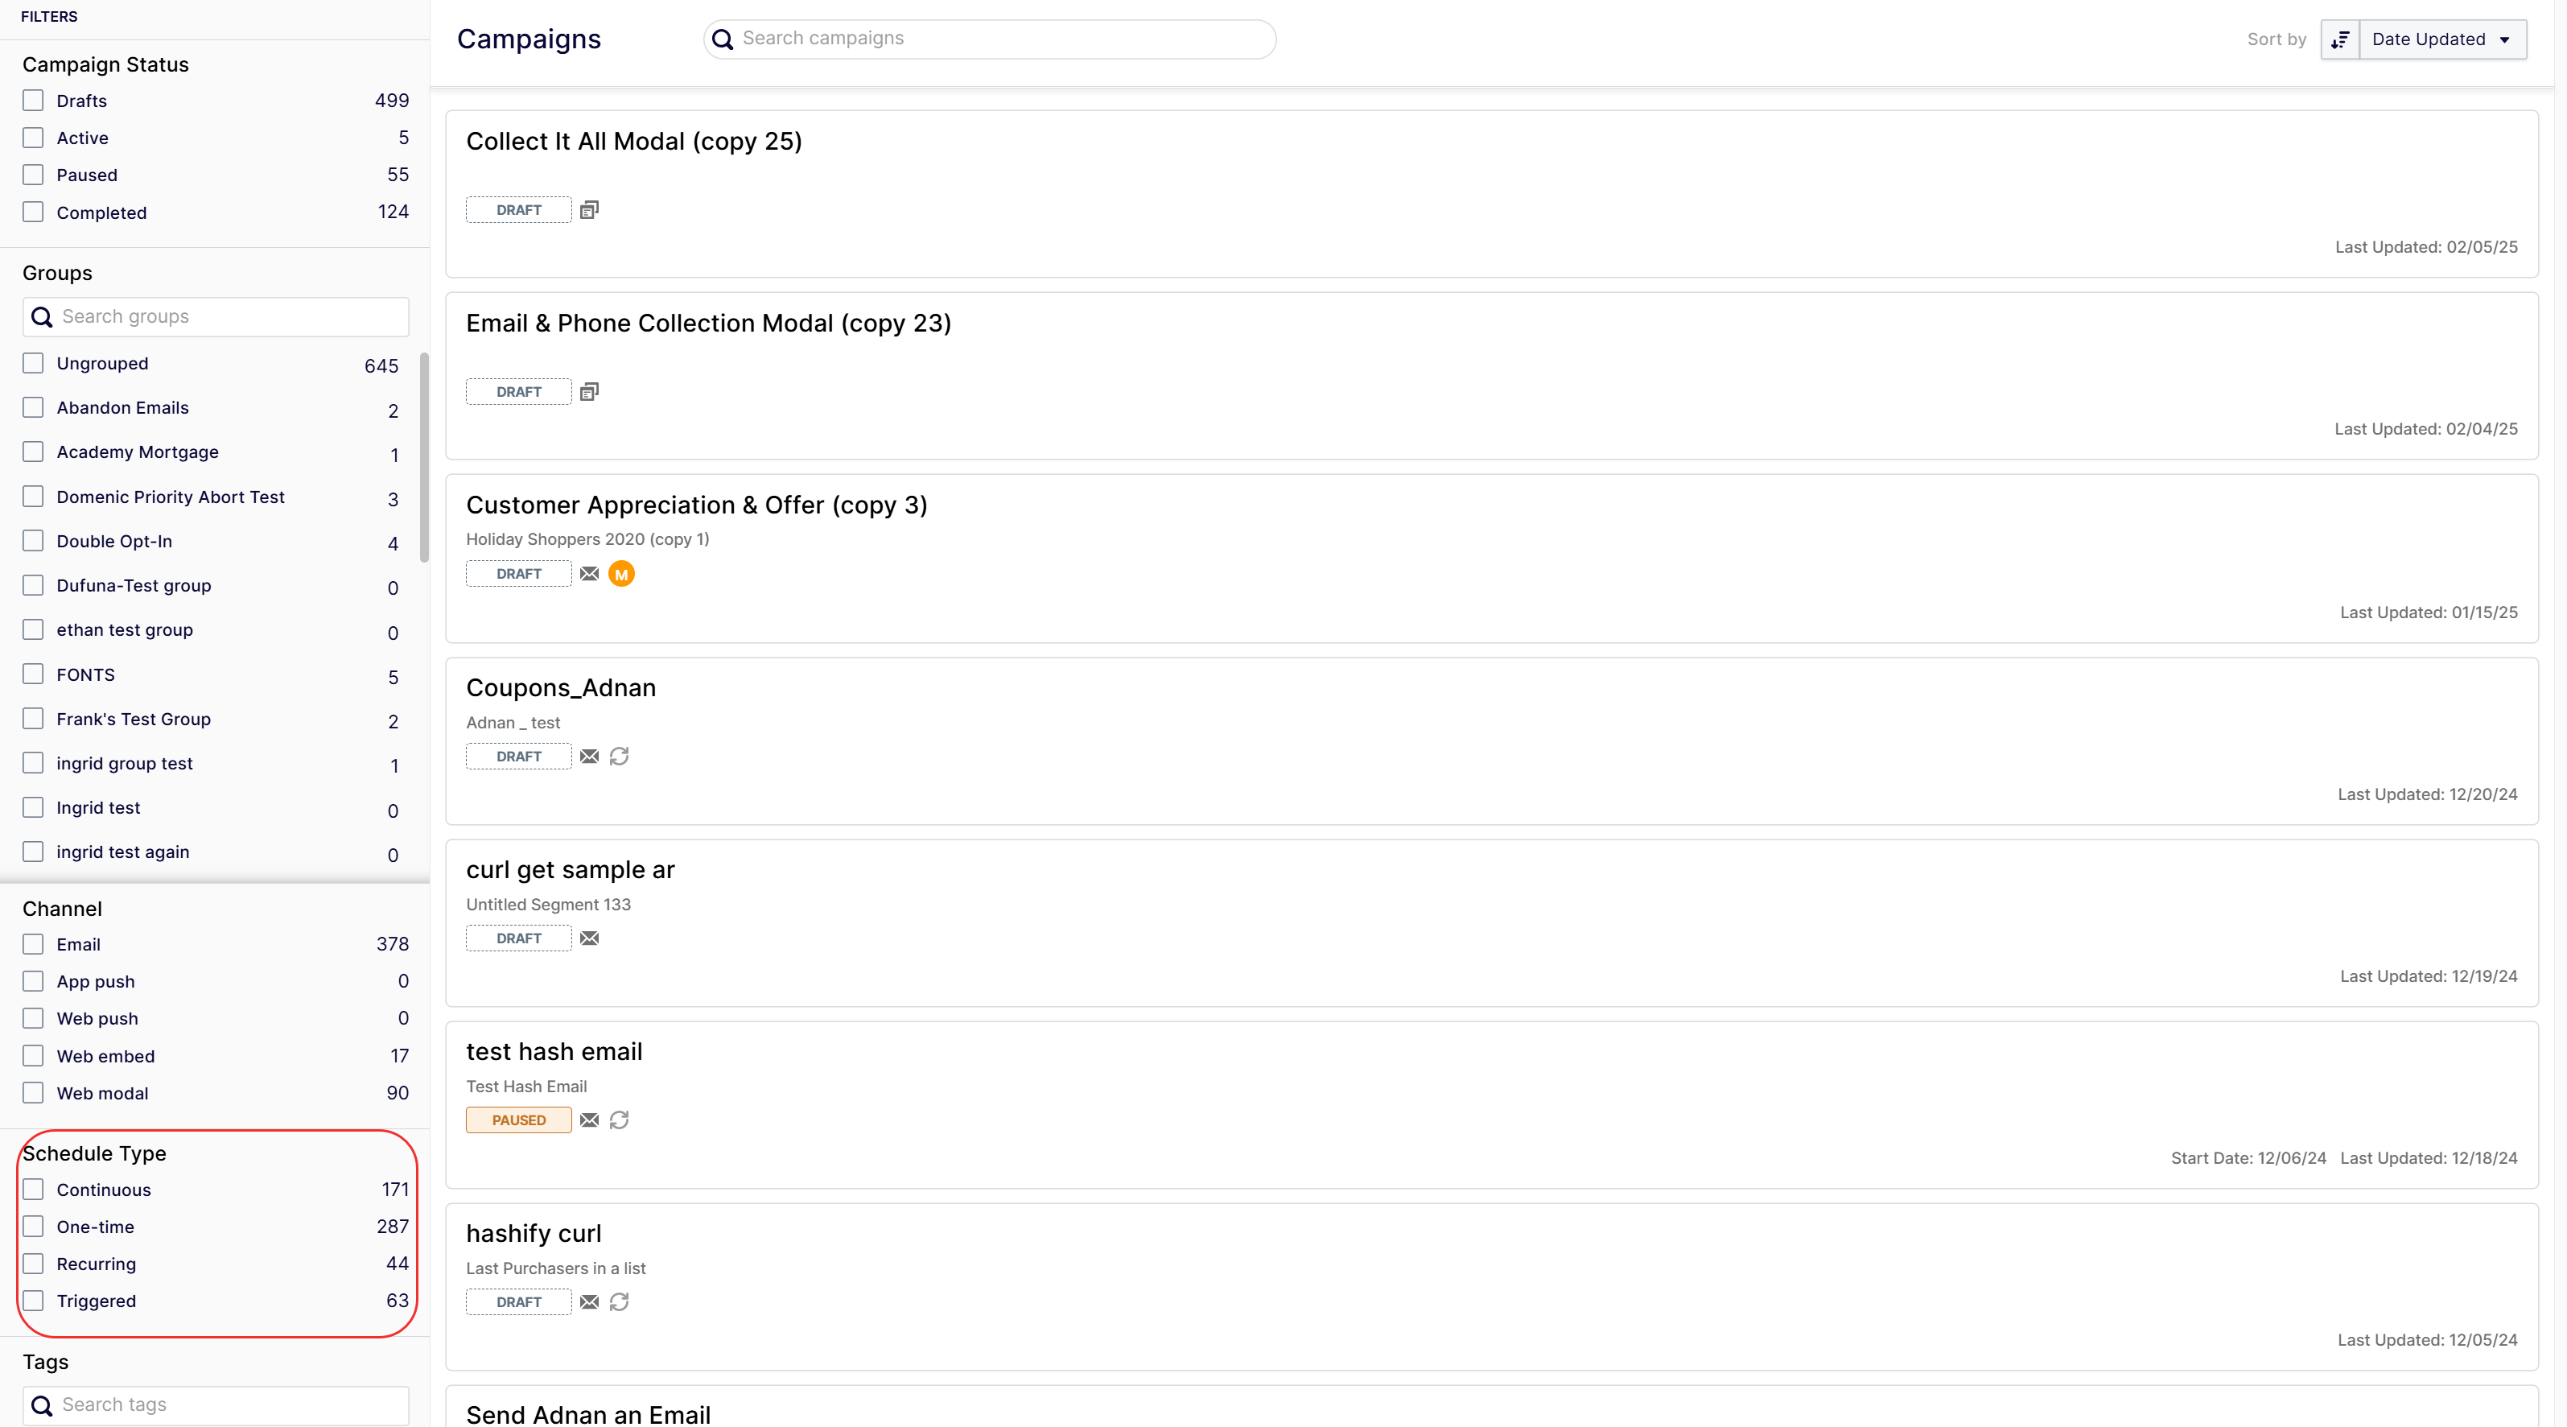Select the Recurring schedule type checkbox
The height and width of the screenshot is (1427, 2567).
click(34, 1264)
